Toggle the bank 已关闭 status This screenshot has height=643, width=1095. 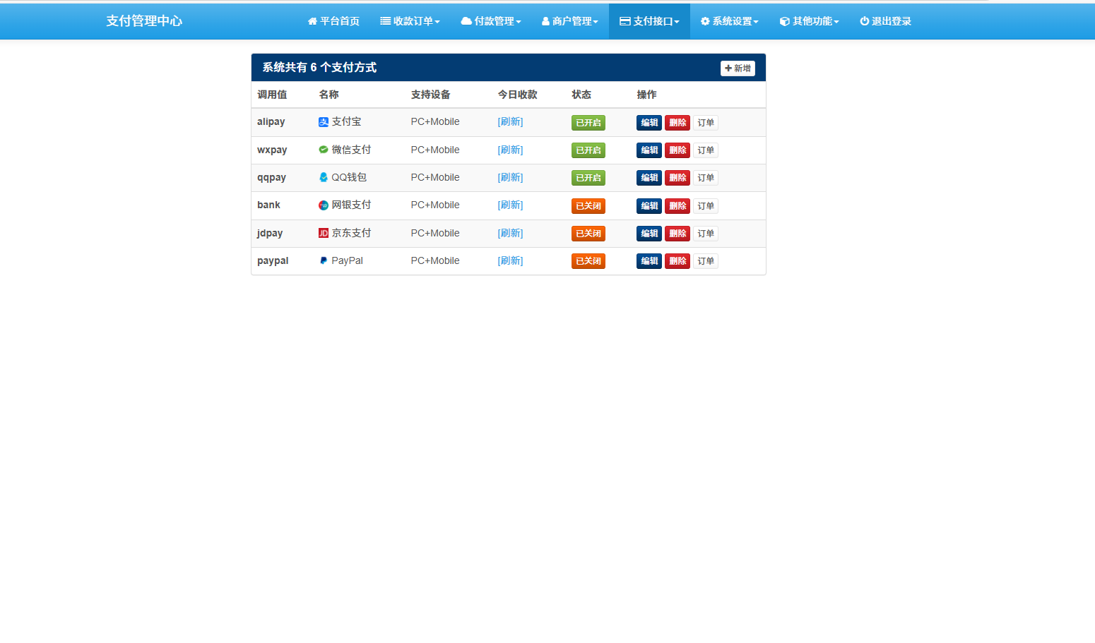(588, 206)
